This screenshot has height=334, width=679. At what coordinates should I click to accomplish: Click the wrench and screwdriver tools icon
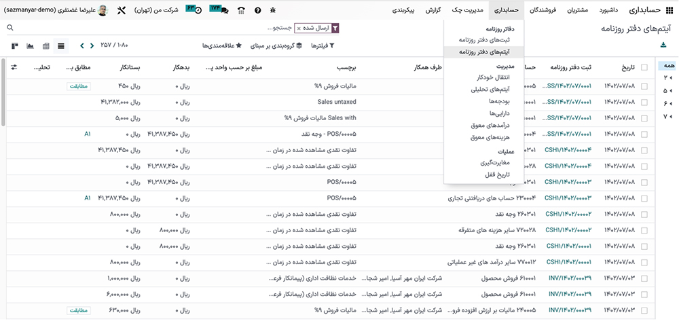coord(122,11)
